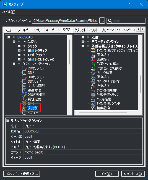The image size is (148, 180).
Task: Collapse the ダブルクリックアクション properties section
Action: click(x=7, y=121)
